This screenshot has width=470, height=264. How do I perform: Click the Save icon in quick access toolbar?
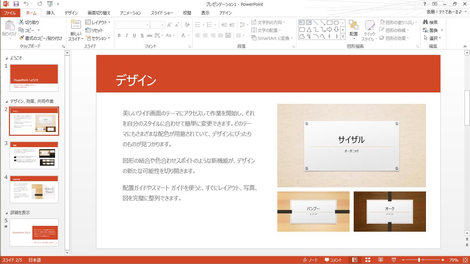pyautogui.click(x=16, y=4)
